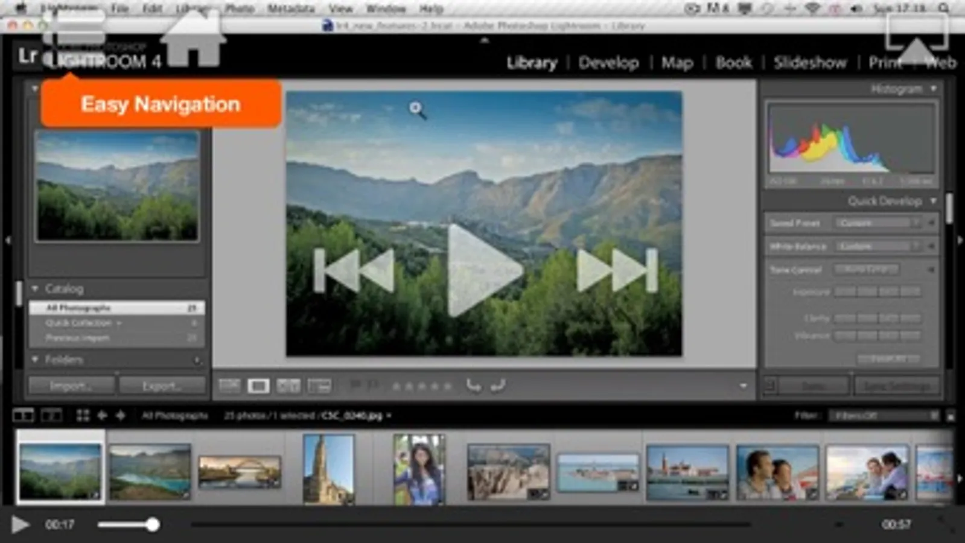Viewport: 965px width, 543px height.
Task: Click the small play button in bottom bar
Action: point(20,524)
